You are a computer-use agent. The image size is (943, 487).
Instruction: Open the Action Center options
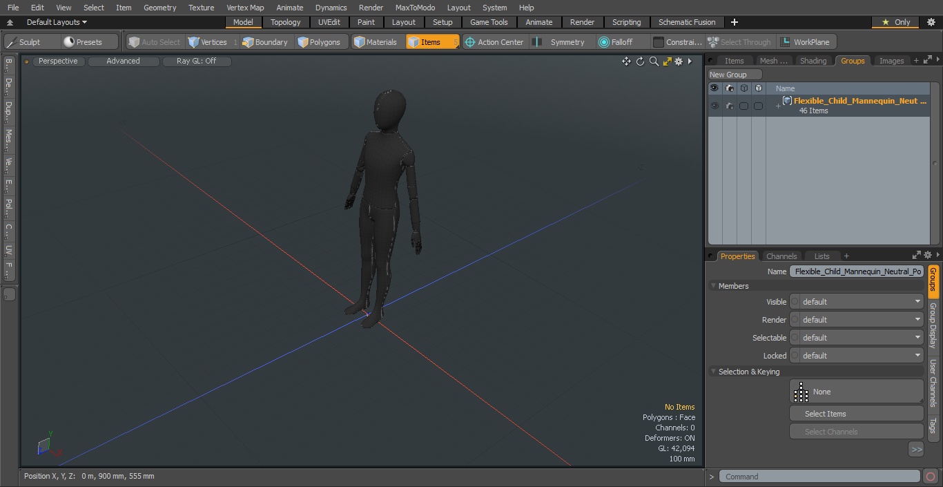coord(494,42)
